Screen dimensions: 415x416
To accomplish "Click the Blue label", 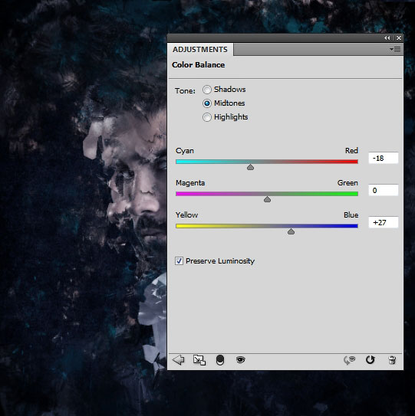I will click(351, 215).
